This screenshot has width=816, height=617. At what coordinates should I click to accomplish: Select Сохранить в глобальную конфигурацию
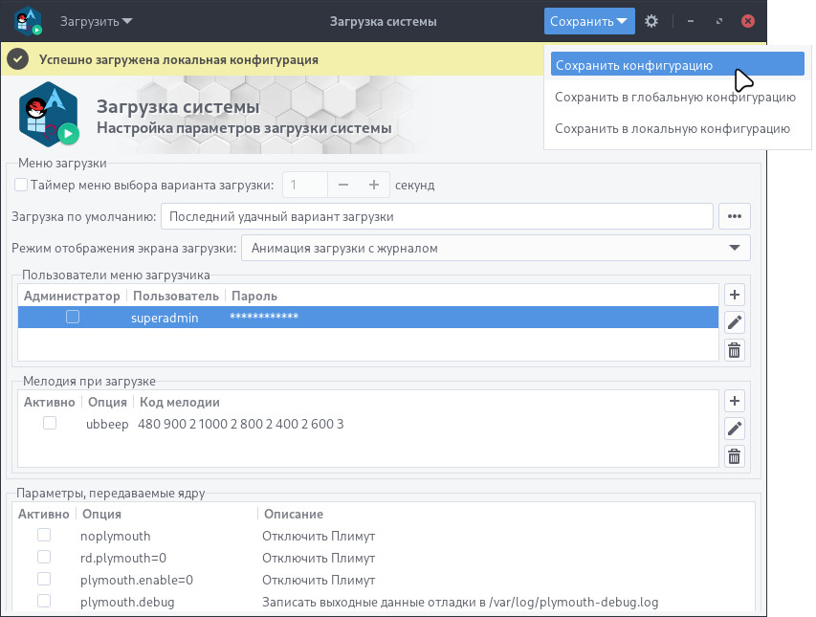[675, 98]
